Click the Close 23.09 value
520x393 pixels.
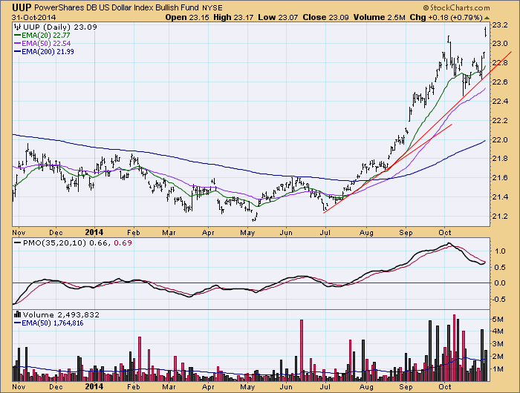(325, 17)
